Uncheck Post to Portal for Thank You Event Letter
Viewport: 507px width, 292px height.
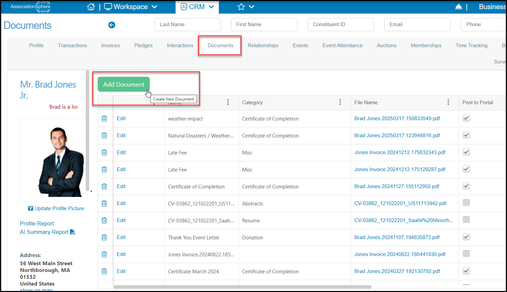pyautogui.click(x=467, y=237)
